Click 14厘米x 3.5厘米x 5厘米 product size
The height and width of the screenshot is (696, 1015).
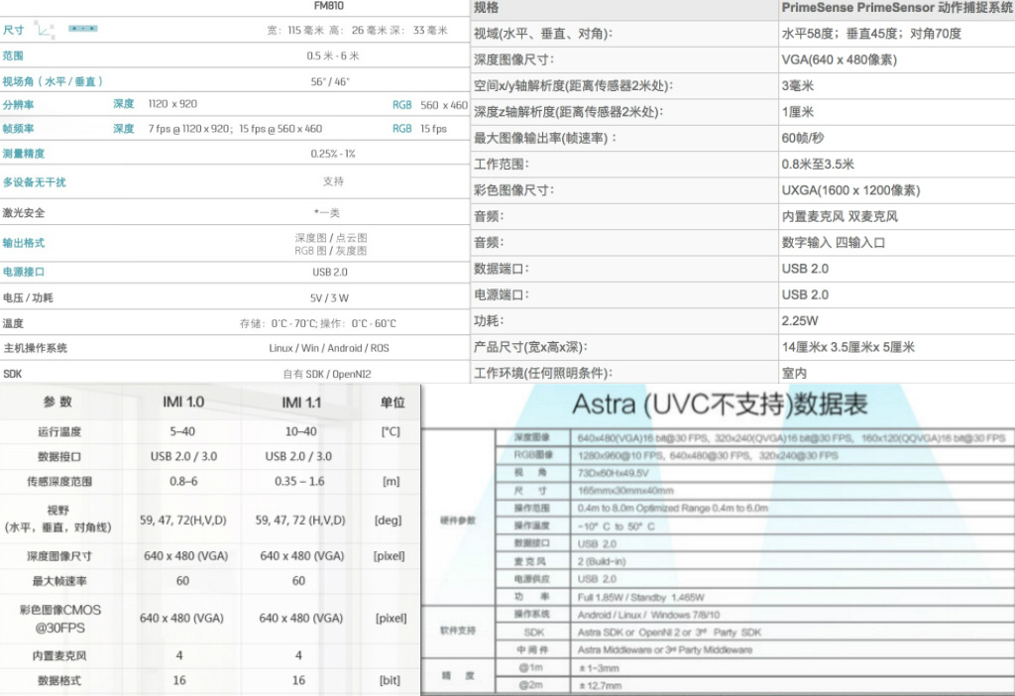(848, 347)
